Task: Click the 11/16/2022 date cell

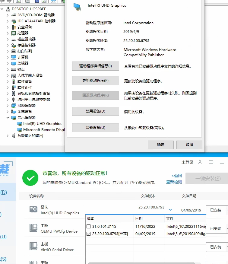Action: pyautogui.click(x=145, y=227)
